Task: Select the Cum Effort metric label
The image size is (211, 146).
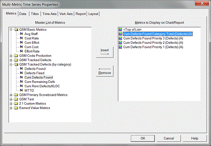Action: tap(32, 43)
